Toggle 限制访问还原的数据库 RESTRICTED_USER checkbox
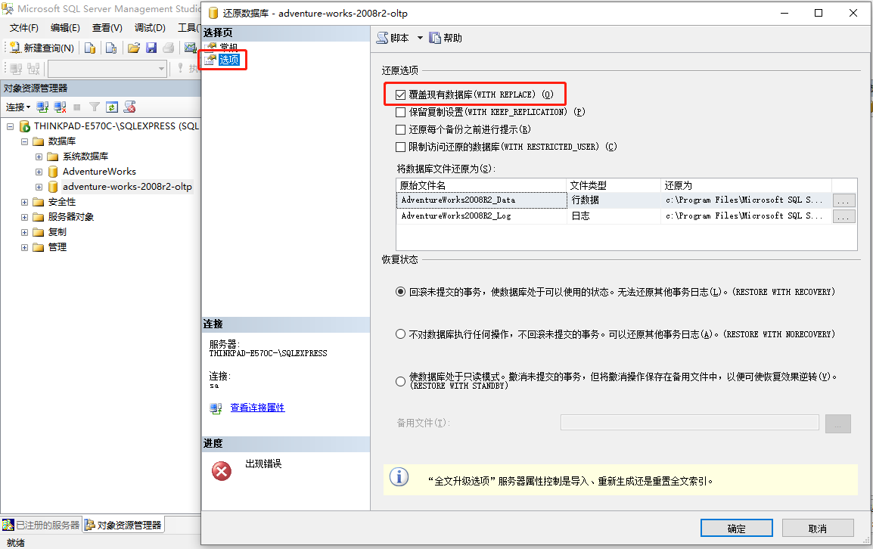The height and width of the screenshot is (549, 873). click(x=400, y=147)
